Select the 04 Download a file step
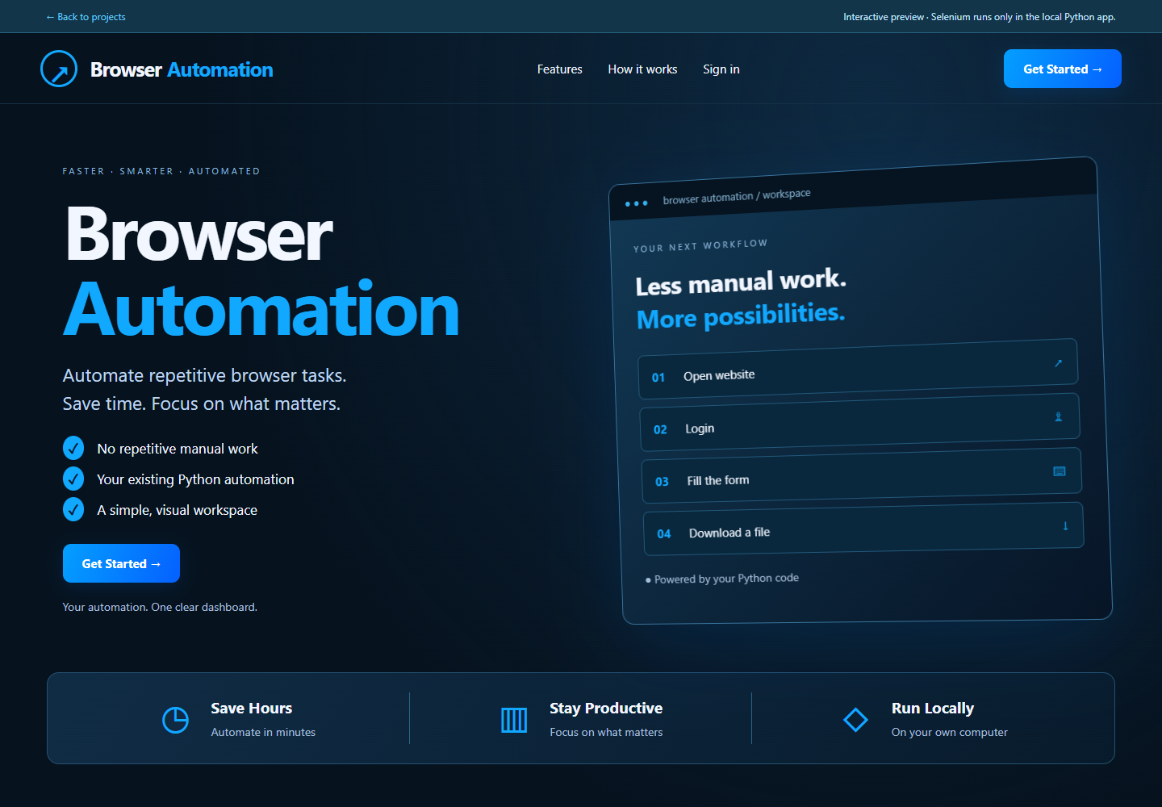 [x=863, y=529]
